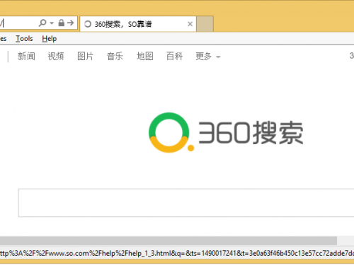Image resolution: width=354 pixels, height=265 pixels.
Task: Open the Help menu
Action: coord(50,39)
